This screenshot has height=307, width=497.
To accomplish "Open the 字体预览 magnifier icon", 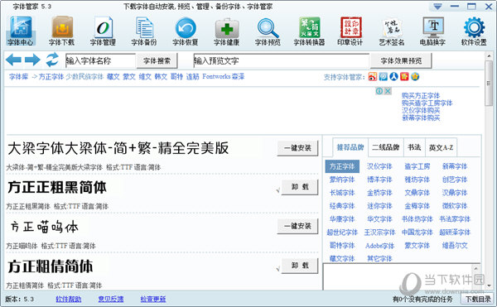I will coord(268,31).
